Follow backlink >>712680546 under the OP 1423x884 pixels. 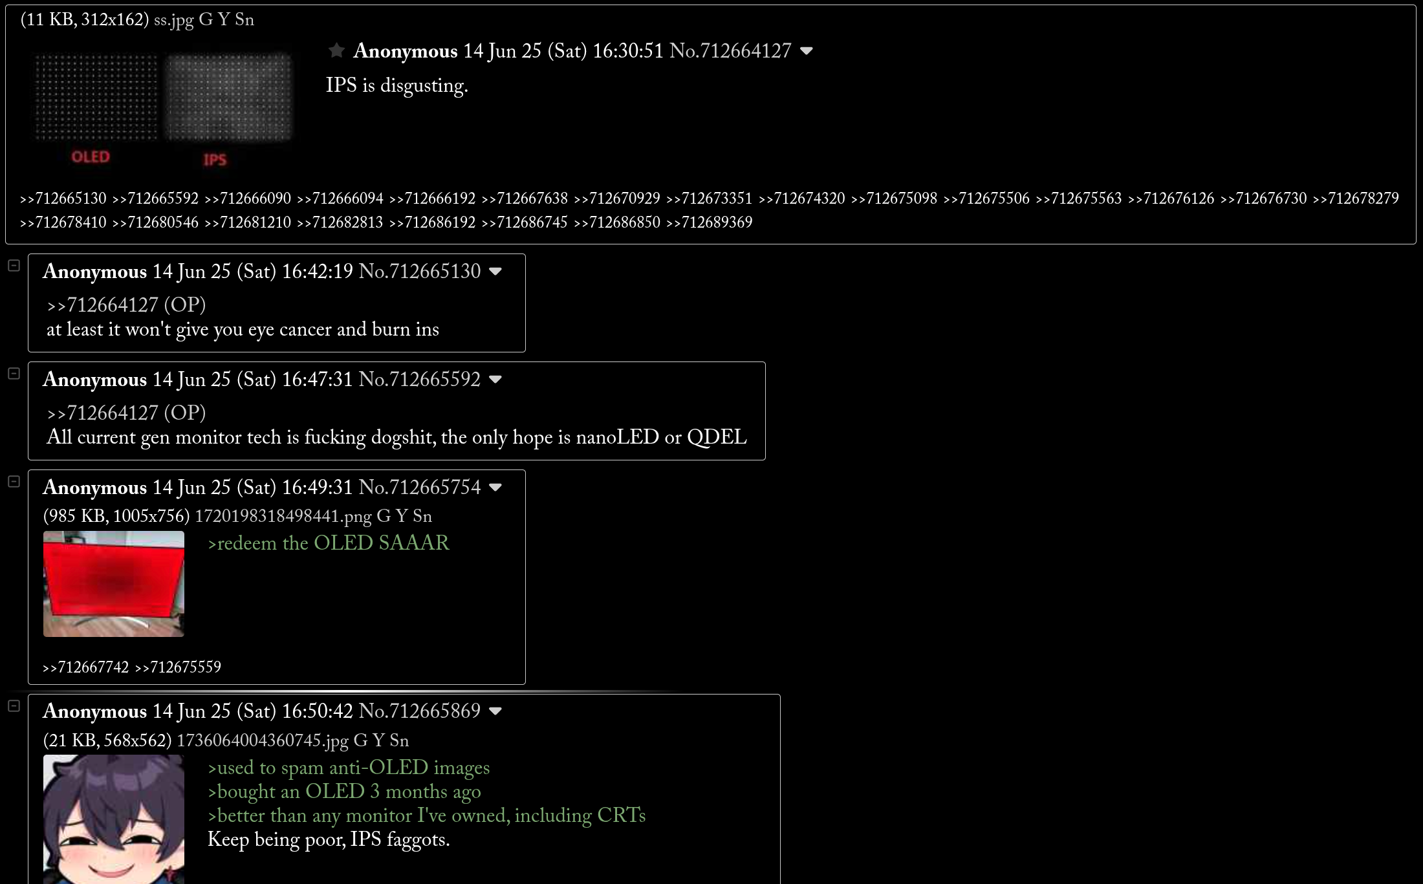coord(155,222)
